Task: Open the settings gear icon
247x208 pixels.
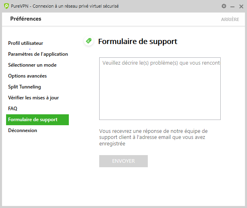Action: (224, 6)
